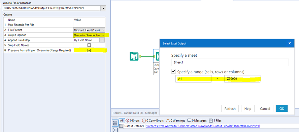Select the Output Options row name
The width and height of the screenshot is (299, 132).
pyautogui.click(x=17, y=35)
